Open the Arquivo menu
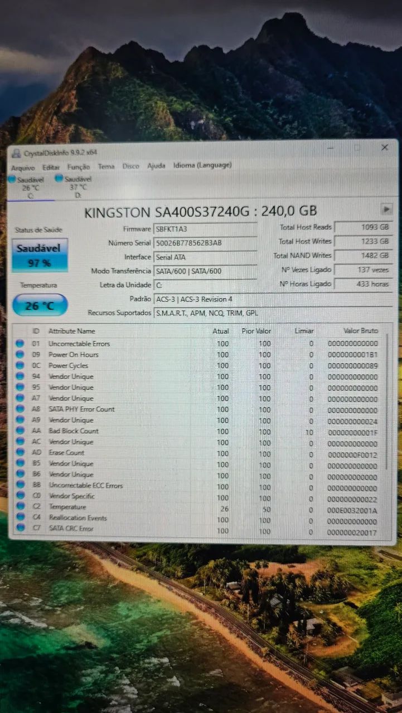This screenshot has width=402, height=713. coord(23,167)
